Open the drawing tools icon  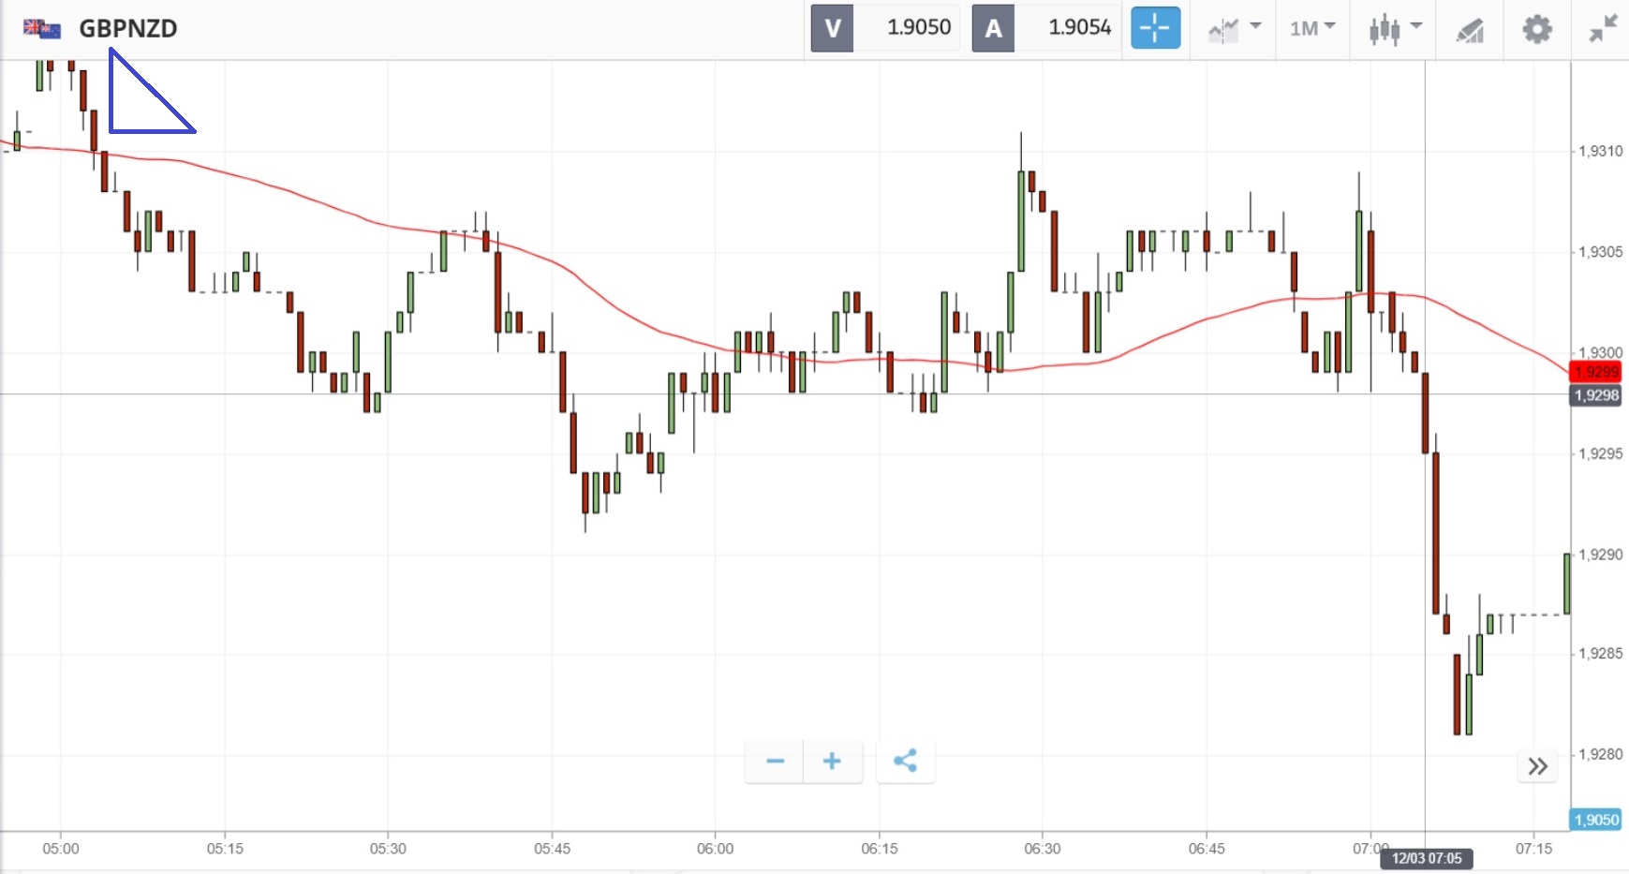point(1470,30)
